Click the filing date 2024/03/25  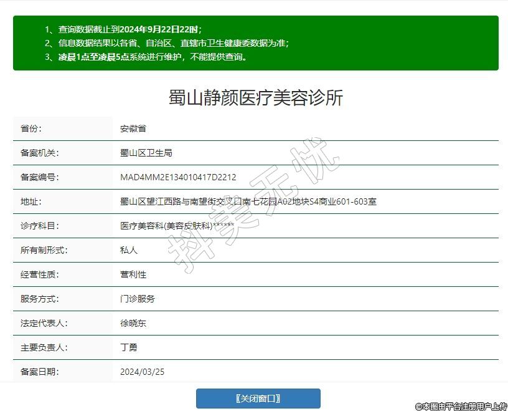click(143, 372)
